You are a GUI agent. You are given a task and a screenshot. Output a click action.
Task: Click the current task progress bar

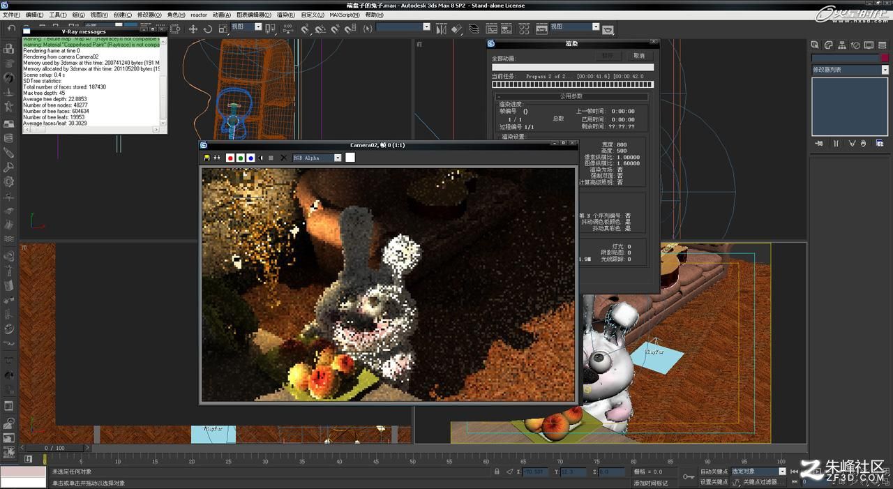pyautogui.click(x=573, y=84)
